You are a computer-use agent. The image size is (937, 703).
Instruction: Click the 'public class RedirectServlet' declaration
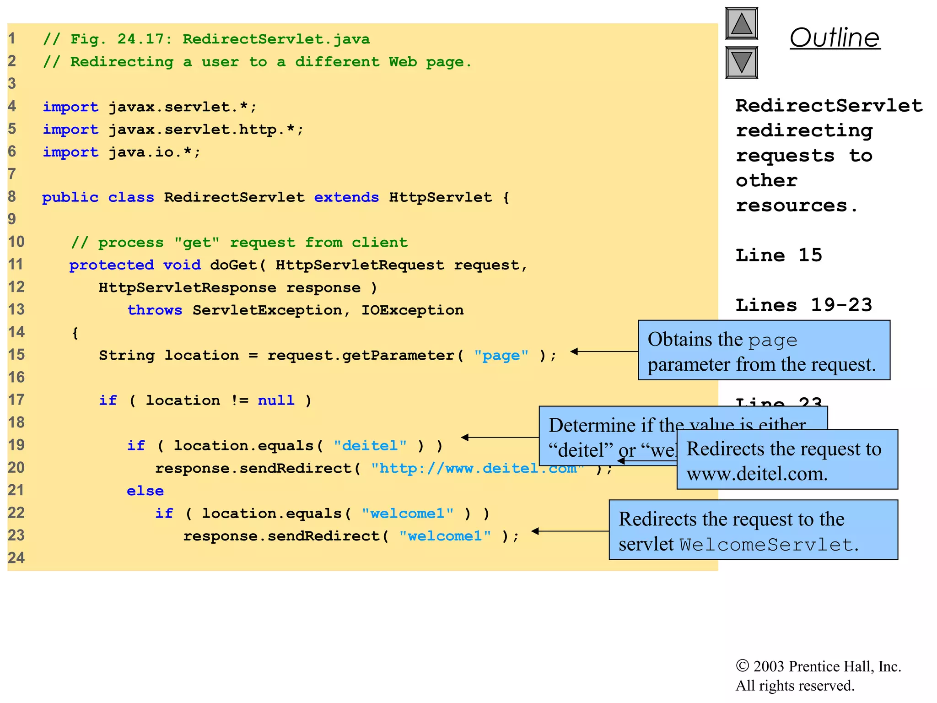[276, 197]
